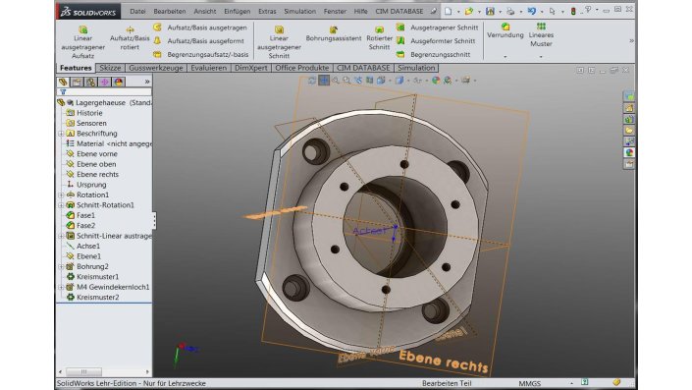
Task: Click the Print icon
Action: pyautogui.click(x=510, y=11)
